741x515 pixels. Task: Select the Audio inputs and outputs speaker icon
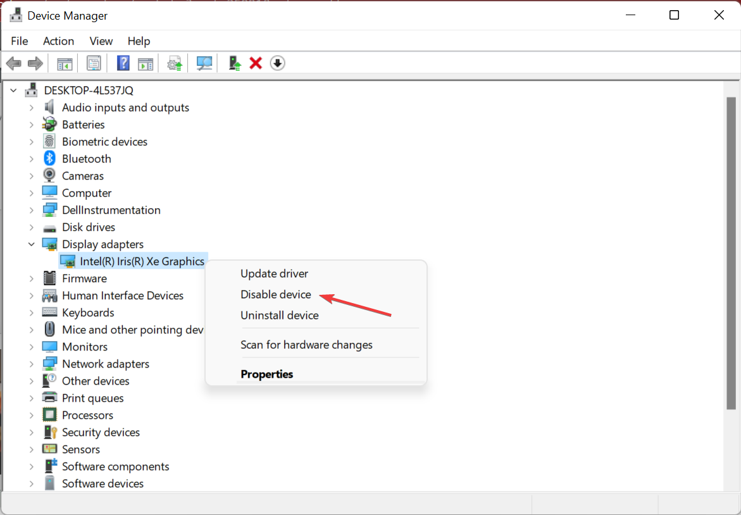49,108
